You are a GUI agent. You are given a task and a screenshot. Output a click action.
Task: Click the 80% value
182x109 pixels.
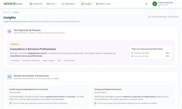[x=167, y=53]
